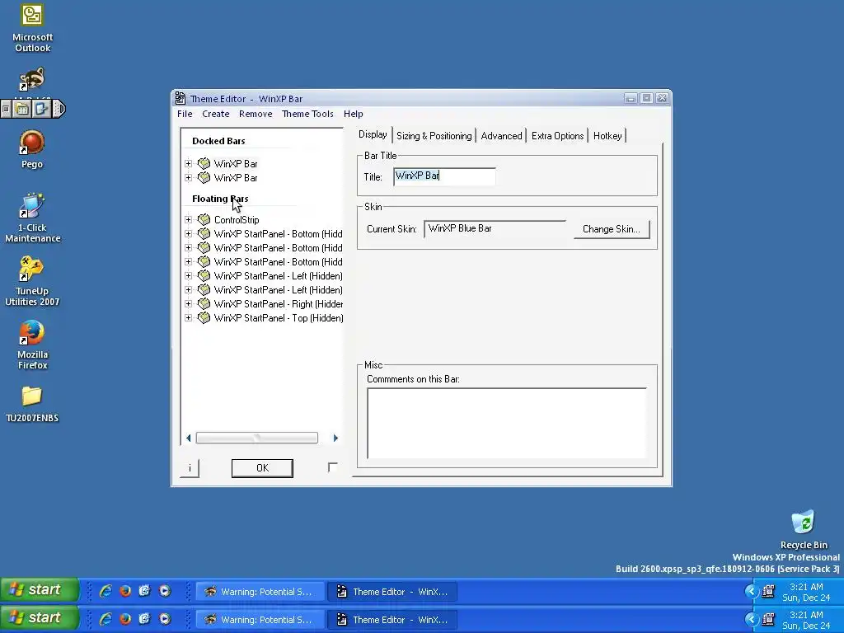This screenshot has width=844, height=633.
Task: Expand the WinXP StartPanel - Right node
Action: (188, 303)
